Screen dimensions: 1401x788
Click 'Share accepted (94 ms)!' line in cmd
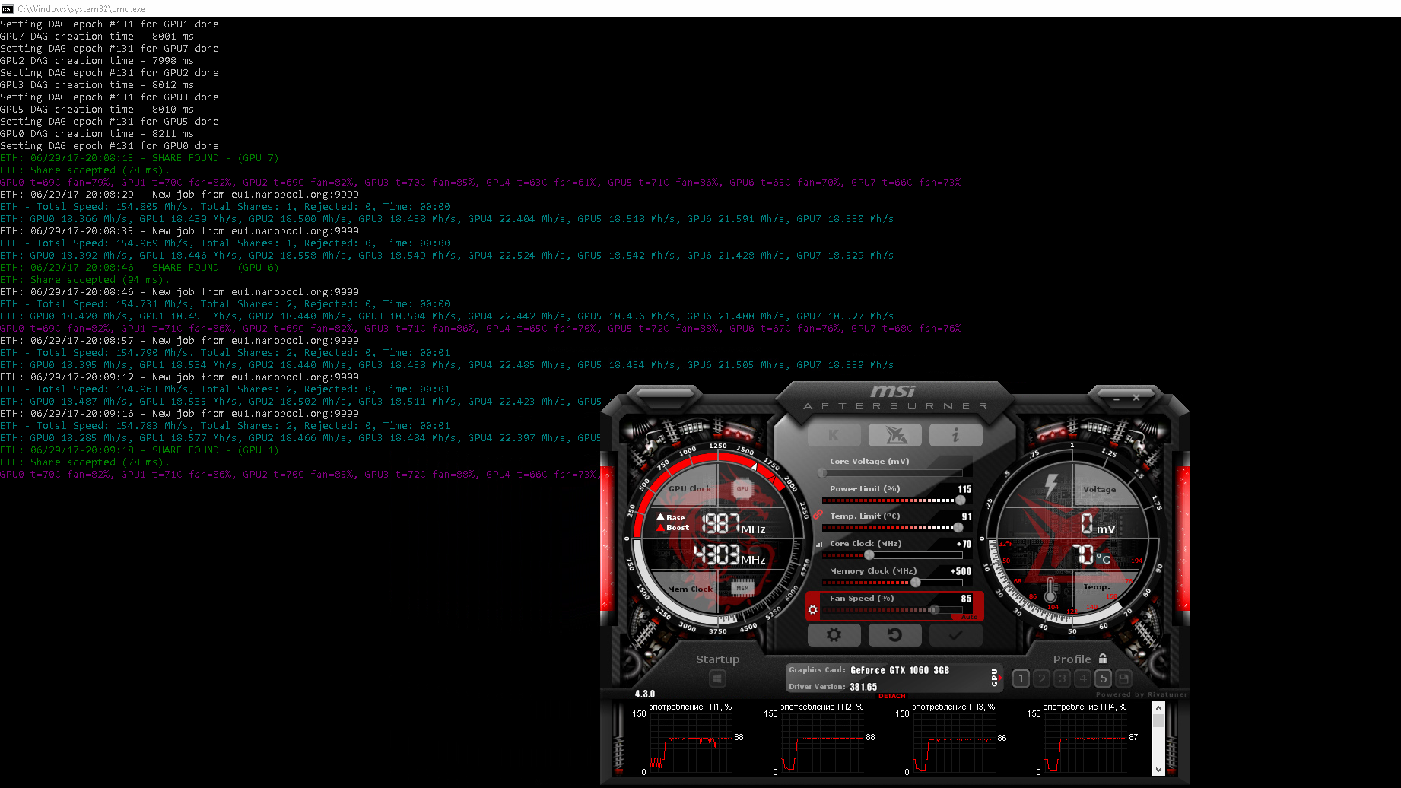coord(84,280)
